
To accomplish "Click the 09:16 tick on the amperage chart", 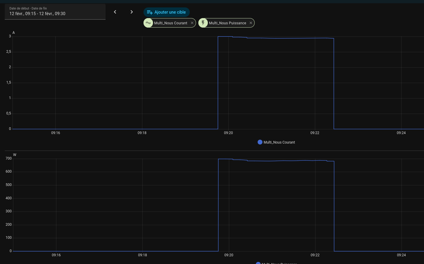I will (x=55, y=133).
